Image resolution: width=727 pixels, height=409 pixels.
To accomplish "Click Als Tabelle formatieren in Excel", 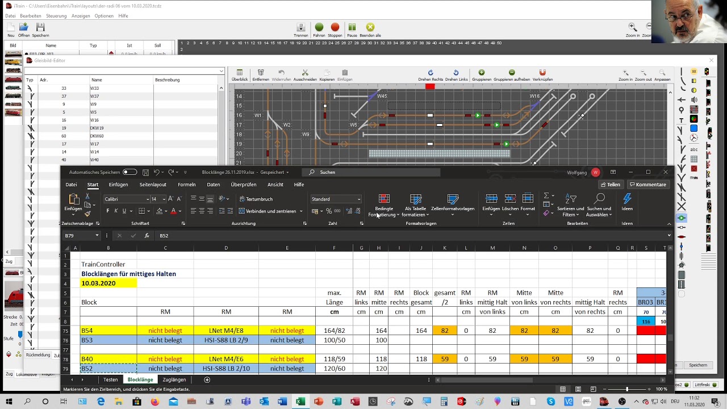I will (x=416, y=206).
